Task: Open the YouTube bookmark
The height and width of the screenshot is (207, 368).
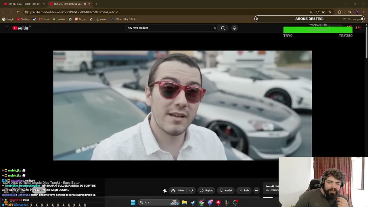Action: [24, 19]
